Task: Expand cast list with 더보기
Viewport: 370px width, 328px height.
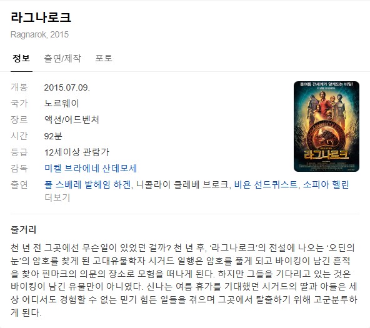Action: tap(57, 197)
